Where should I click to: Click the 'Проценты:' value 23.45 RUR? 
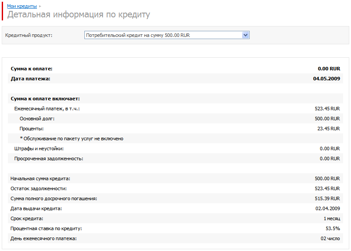[x=328, y=129]
